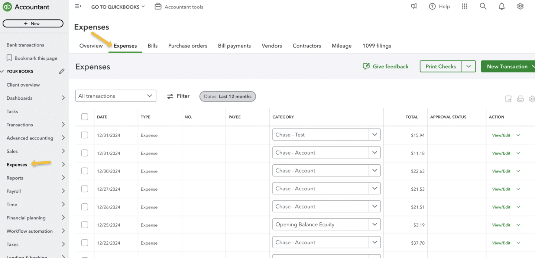Click the New Transaction button
Viewport: 535px width, 258px height.
[508, 66]
